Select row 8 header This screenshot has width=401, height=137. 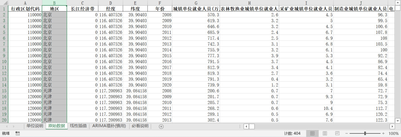(4, 50)
